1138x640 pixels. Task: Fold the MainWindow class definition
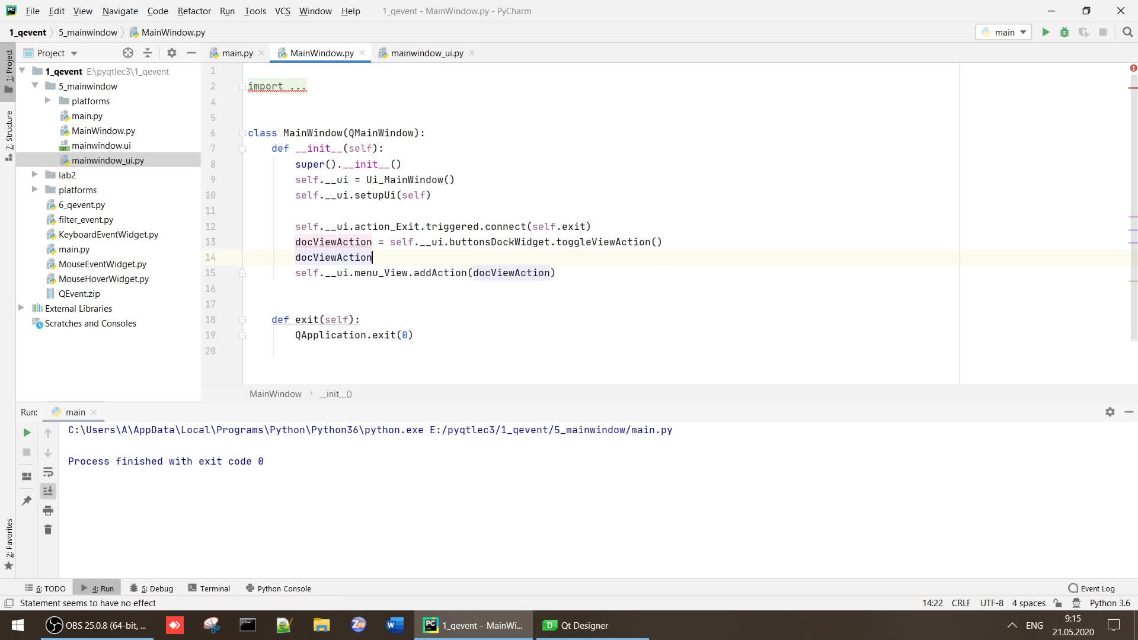[242, 133]
